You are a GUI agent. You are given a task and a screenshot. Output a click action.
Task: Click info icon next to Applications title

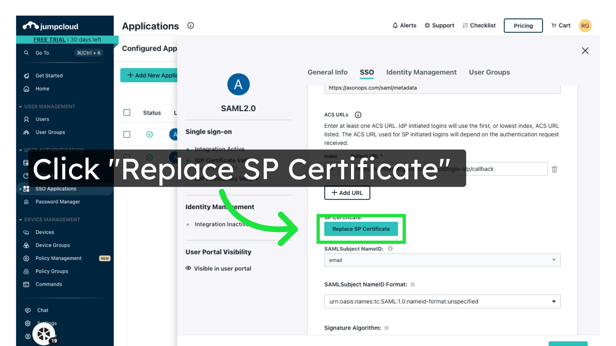191,26
